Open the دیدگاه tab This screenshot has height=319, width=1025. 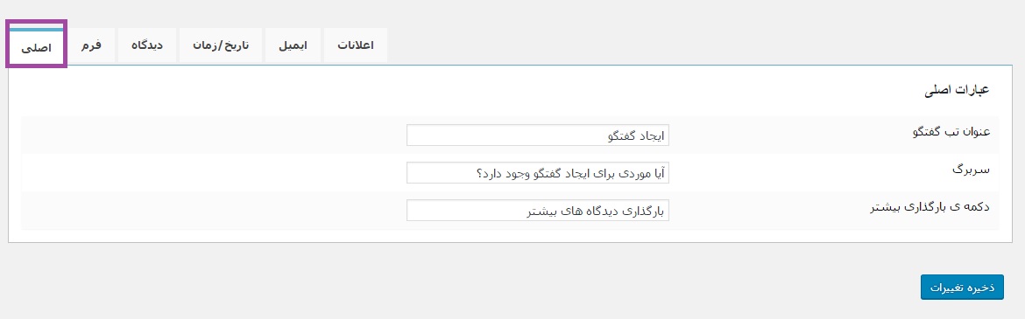point(147,45)
